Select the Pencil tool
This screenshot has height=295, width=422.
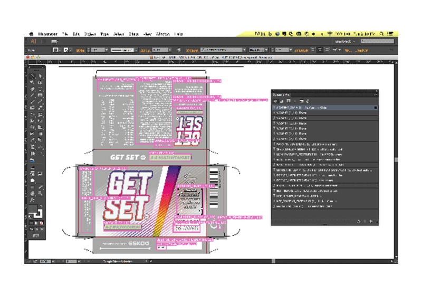40,102
